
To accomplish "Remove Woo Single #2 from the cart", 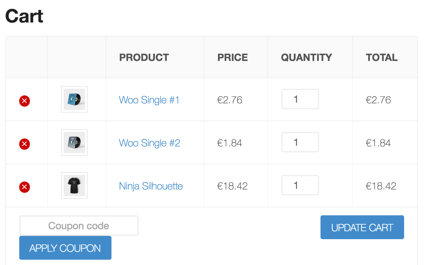I will [24, 144].
